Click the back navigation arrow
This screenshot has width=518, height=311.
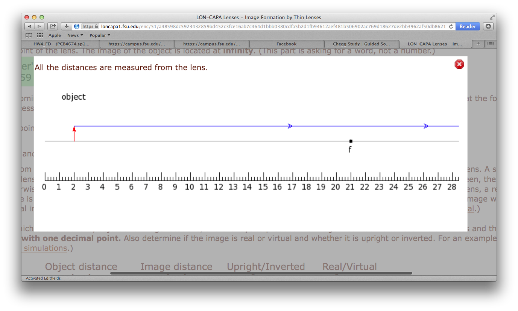coord(29,26)
